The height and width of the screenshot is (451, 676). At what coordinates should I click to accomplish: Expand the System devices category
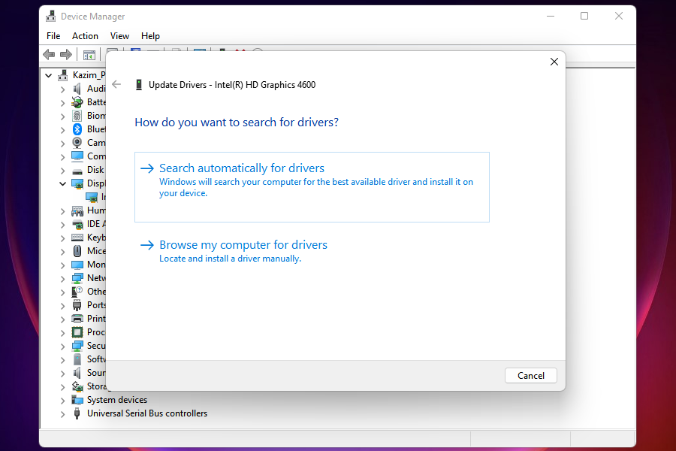pos(63,401)
